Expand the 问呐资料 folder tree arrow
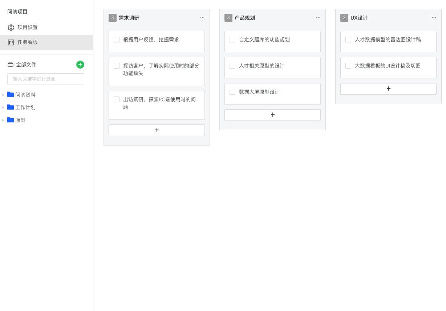 pyautogui.click(x=3, y=95)
